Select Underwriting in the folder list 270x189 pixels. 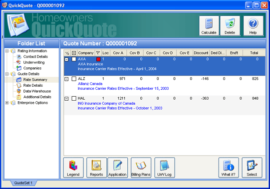tap(34, 62)
